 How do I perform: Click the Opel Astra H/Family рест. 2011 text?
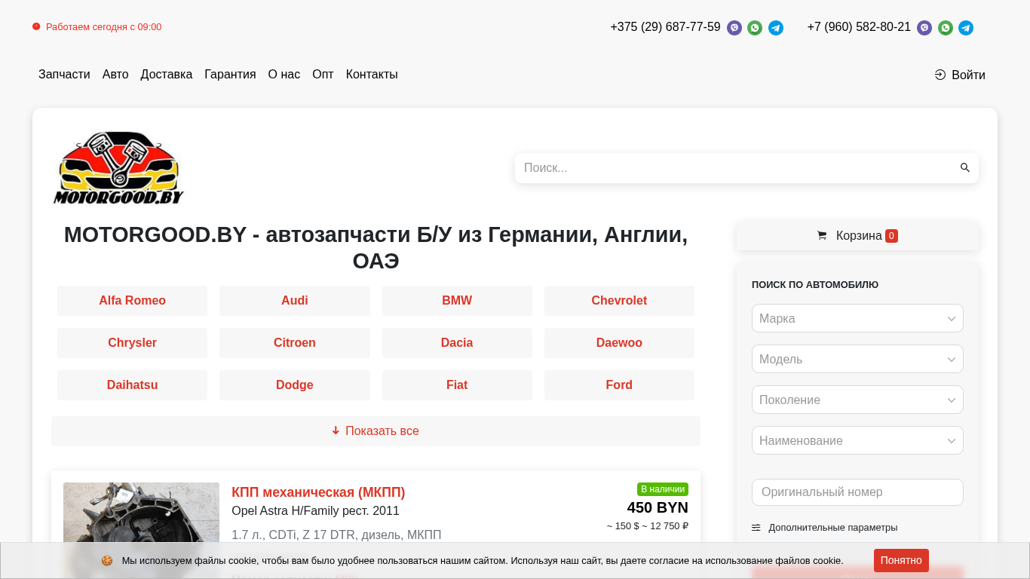click(x=315, y=511)
